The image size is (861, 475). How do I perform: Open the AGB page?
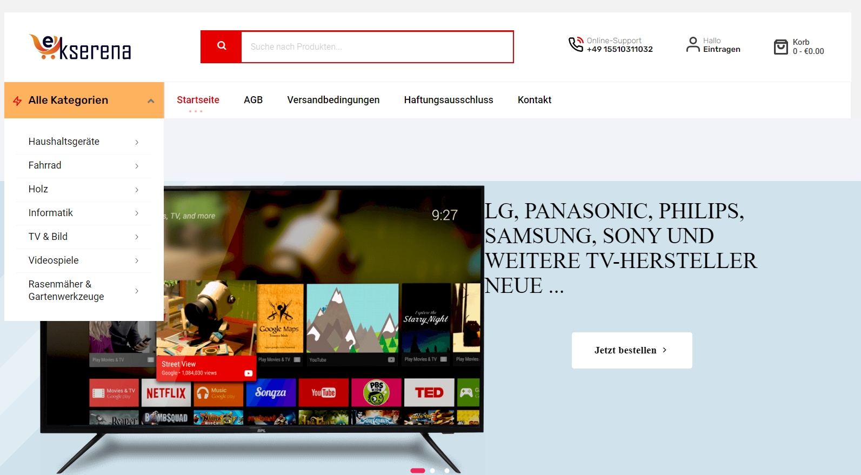(x=253, y=100)
